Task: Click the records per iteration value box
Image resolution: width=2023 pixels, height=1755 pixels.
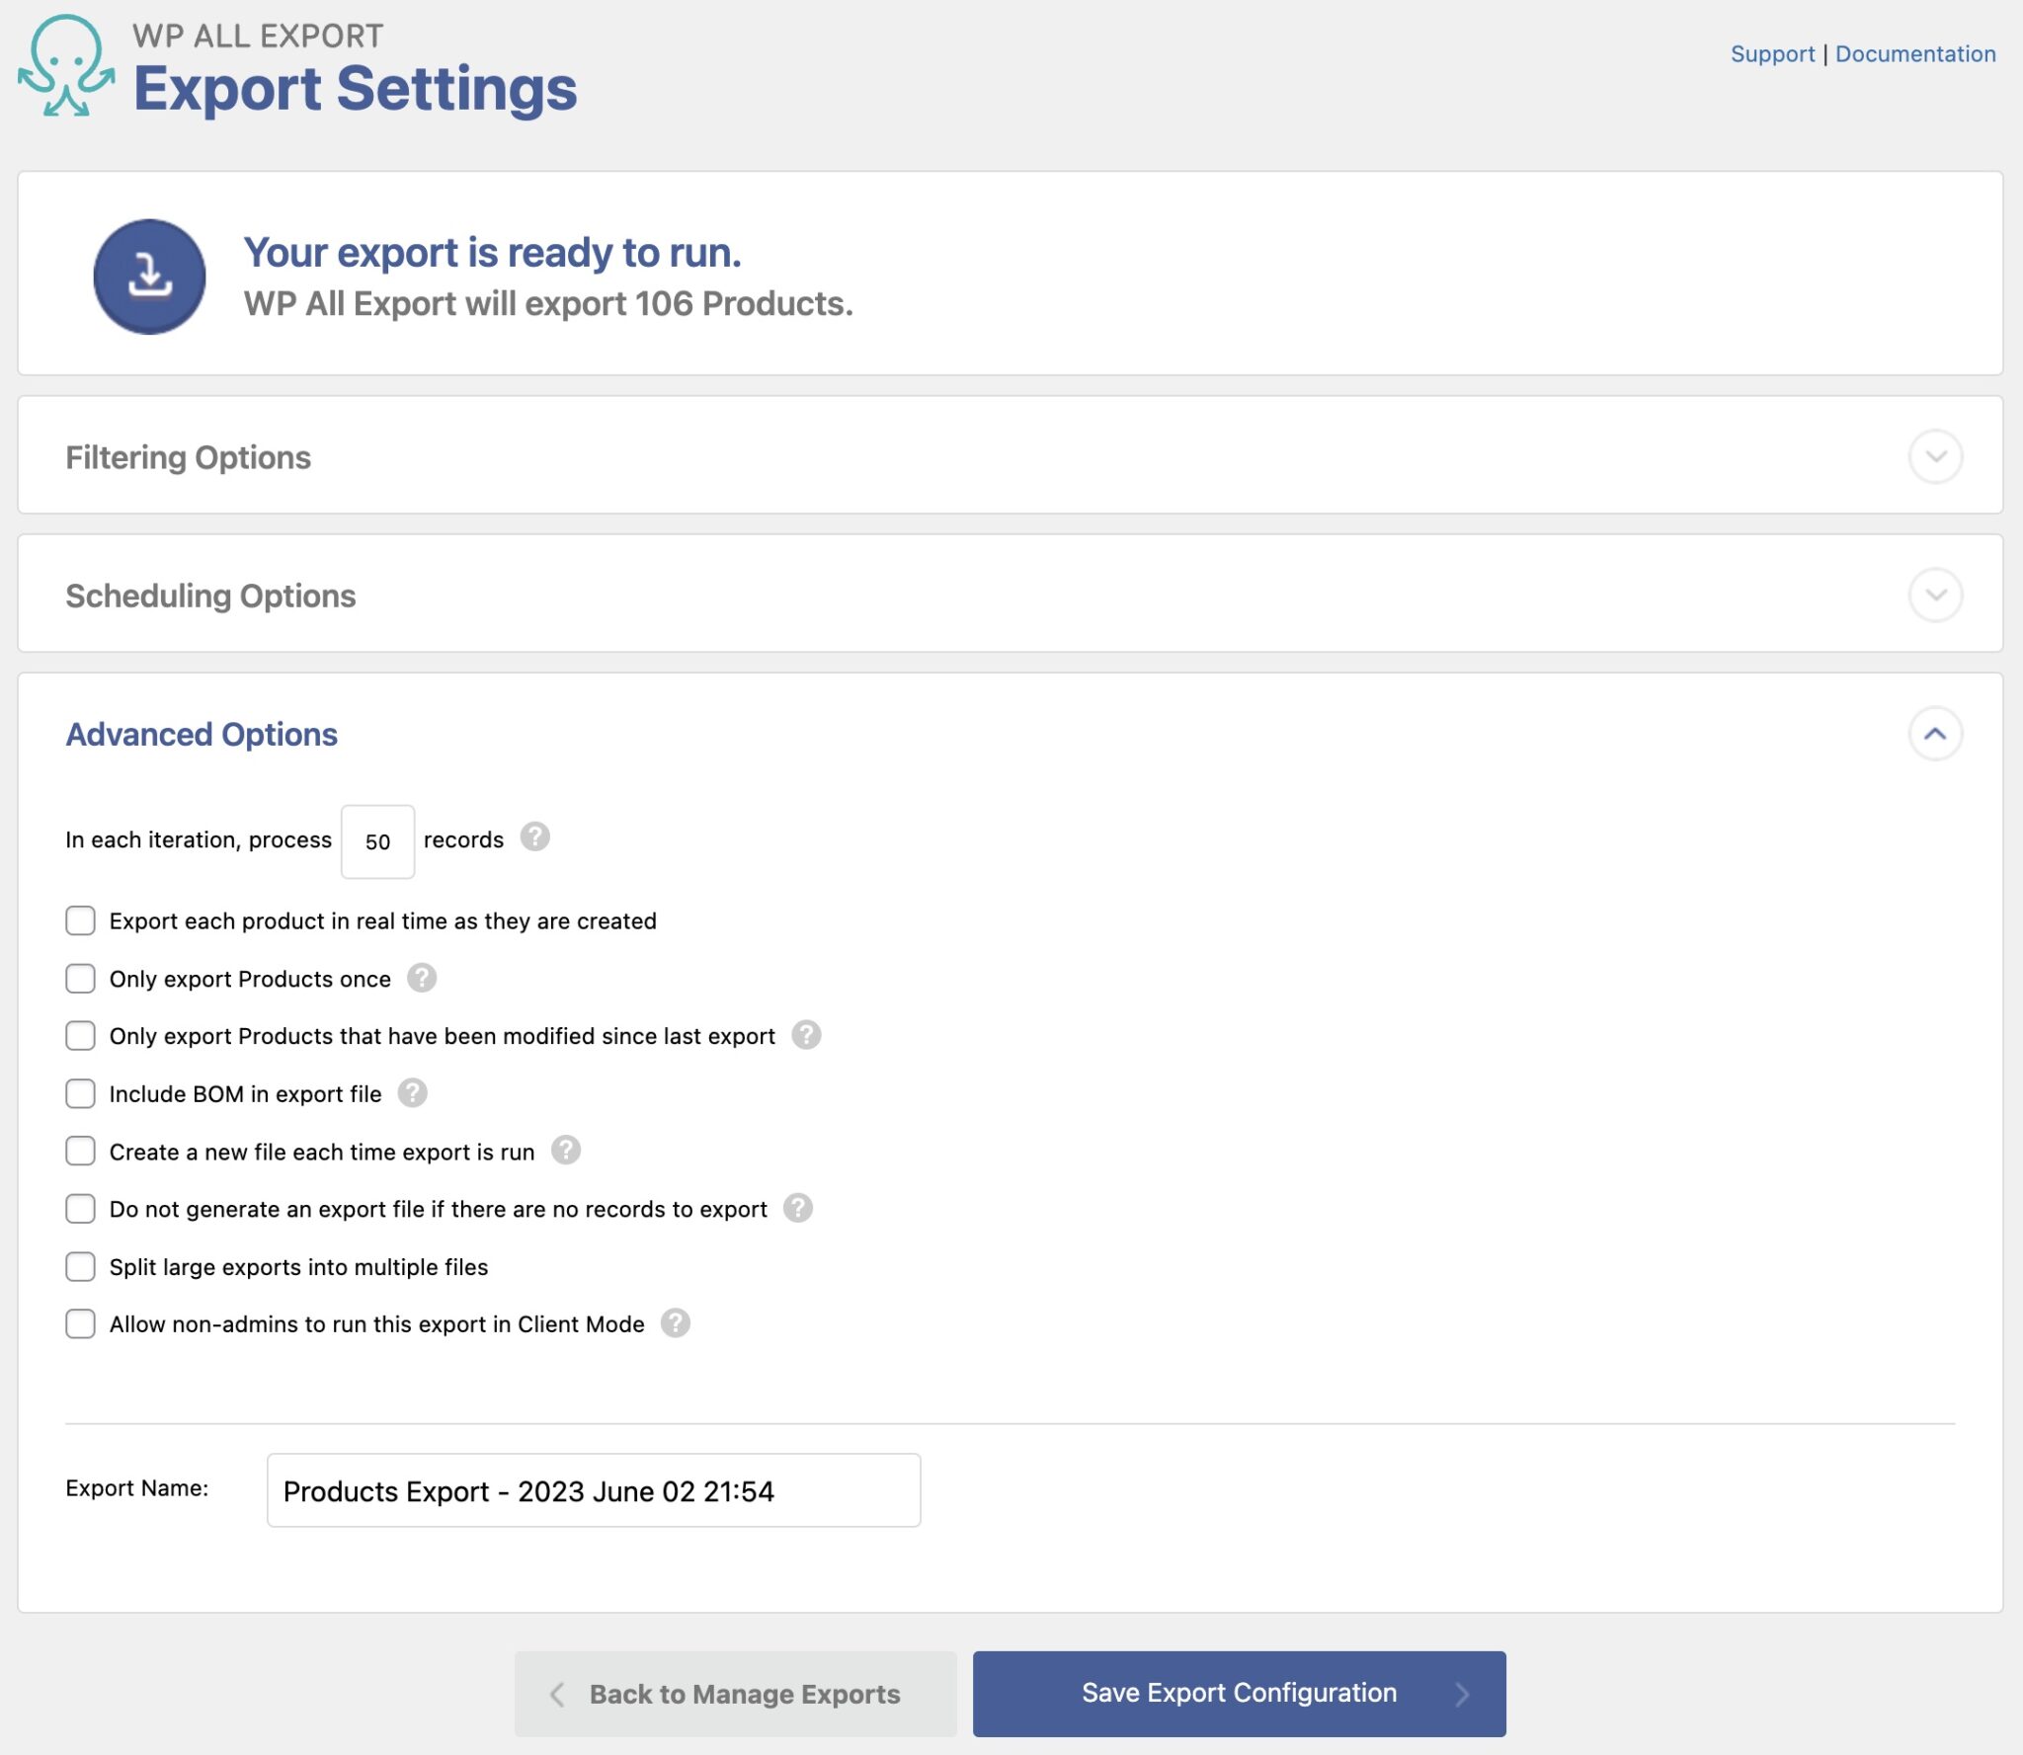Action: point(376,840)
